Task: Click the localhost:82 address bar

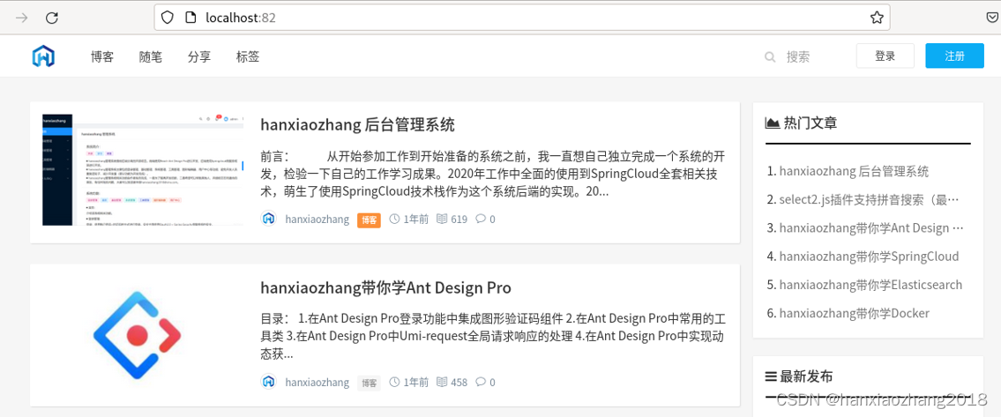Action: [x=521, y=18]
